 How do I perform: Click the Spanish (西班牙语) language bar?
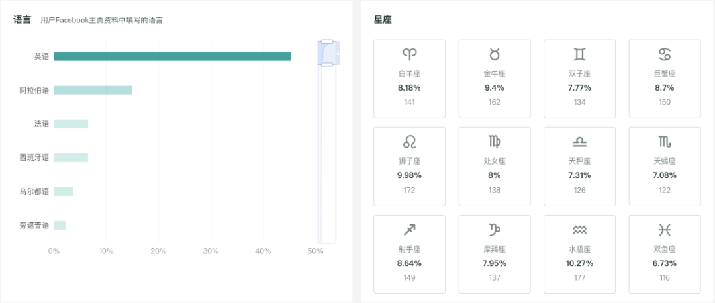click(71, 157)
